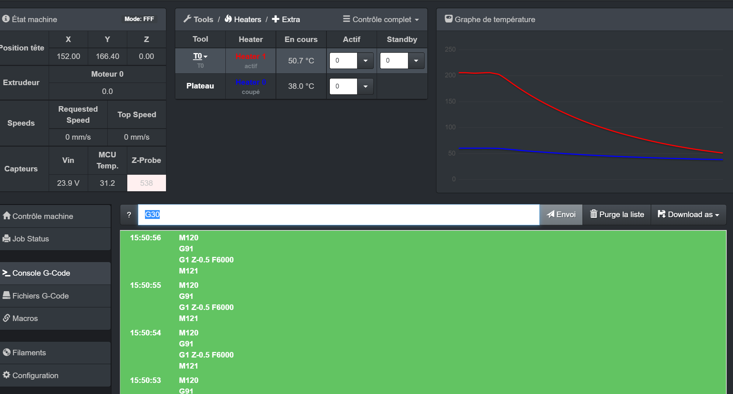Expand the Plateau Actif temperature dropdown arrow

pyautogui.click(x=366, y=86)
